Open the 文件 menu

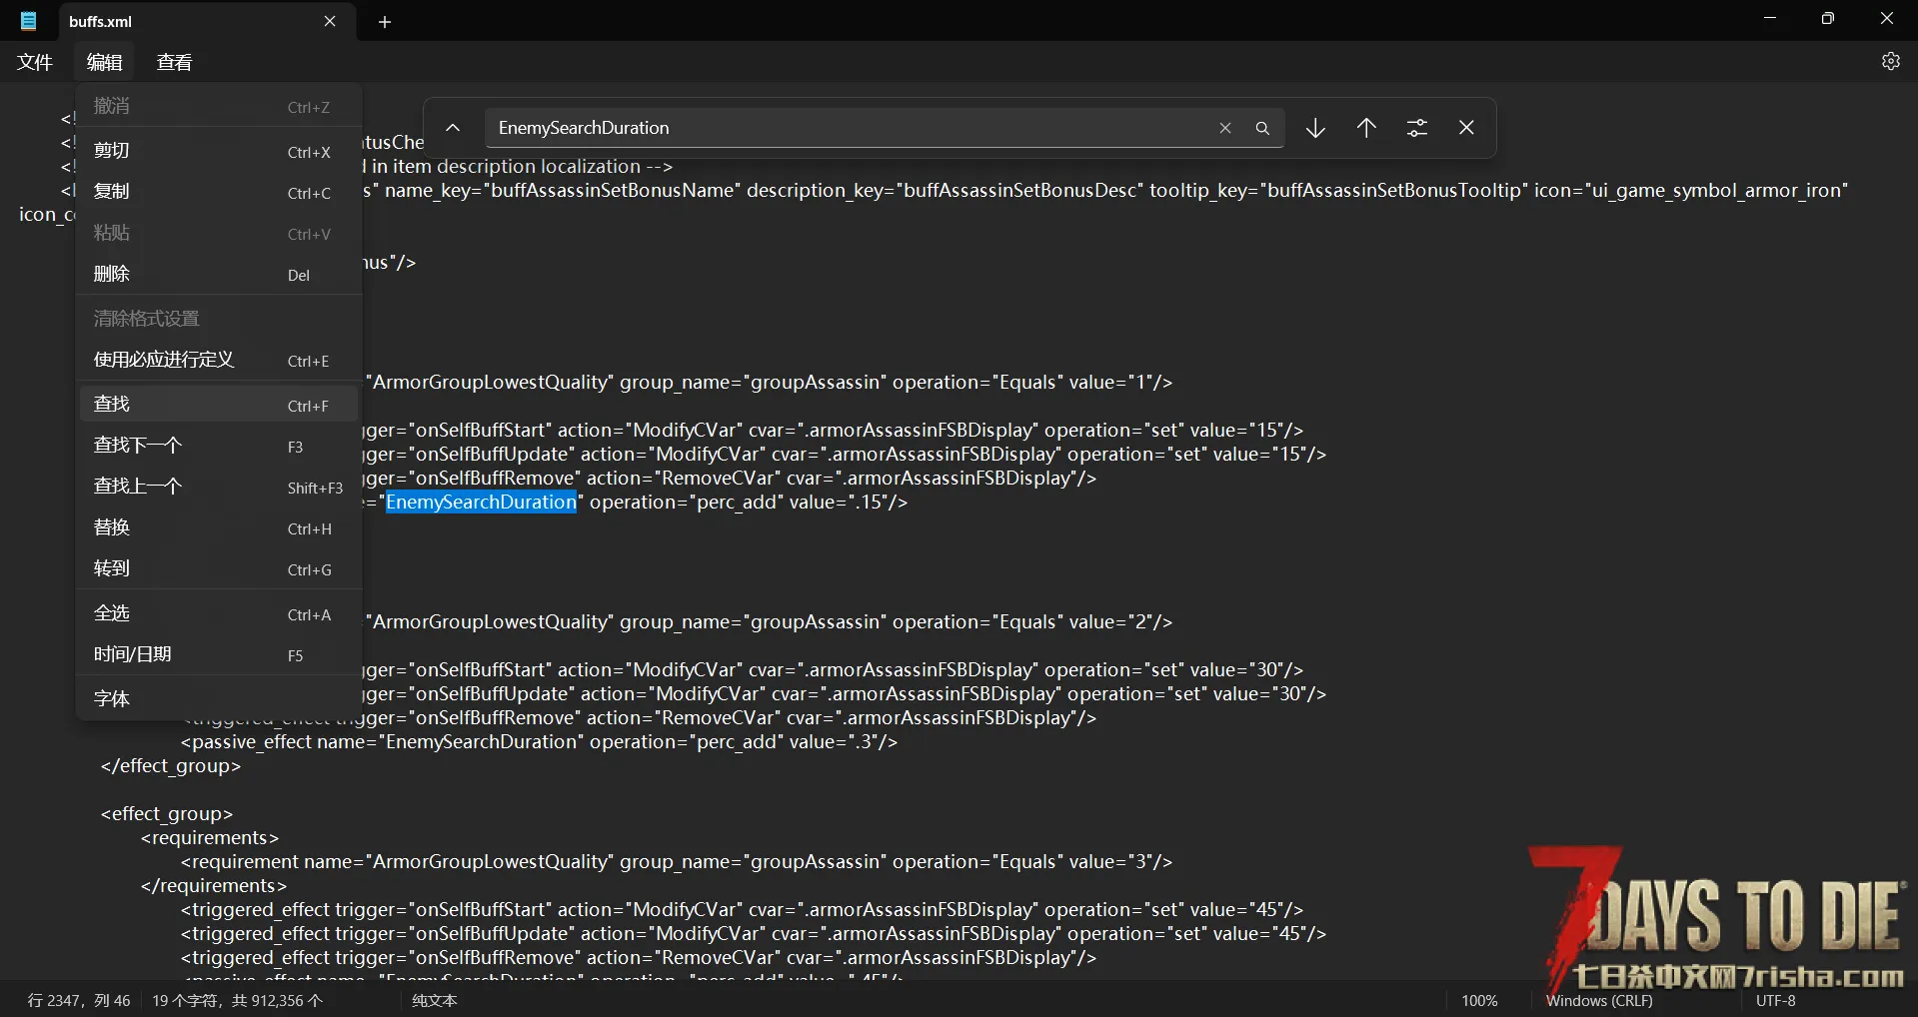[x=35, y=62]
